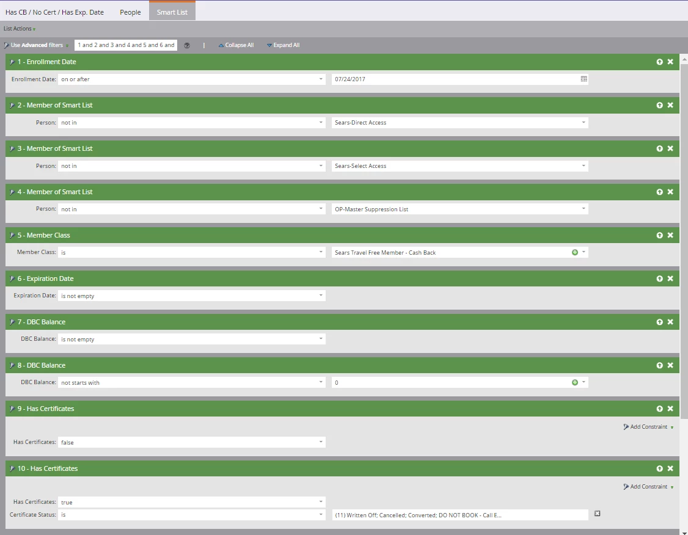Click the scrollbar down arrow
Image resolution: width=688 pixels, height=535 pixels.
[684, 532]
